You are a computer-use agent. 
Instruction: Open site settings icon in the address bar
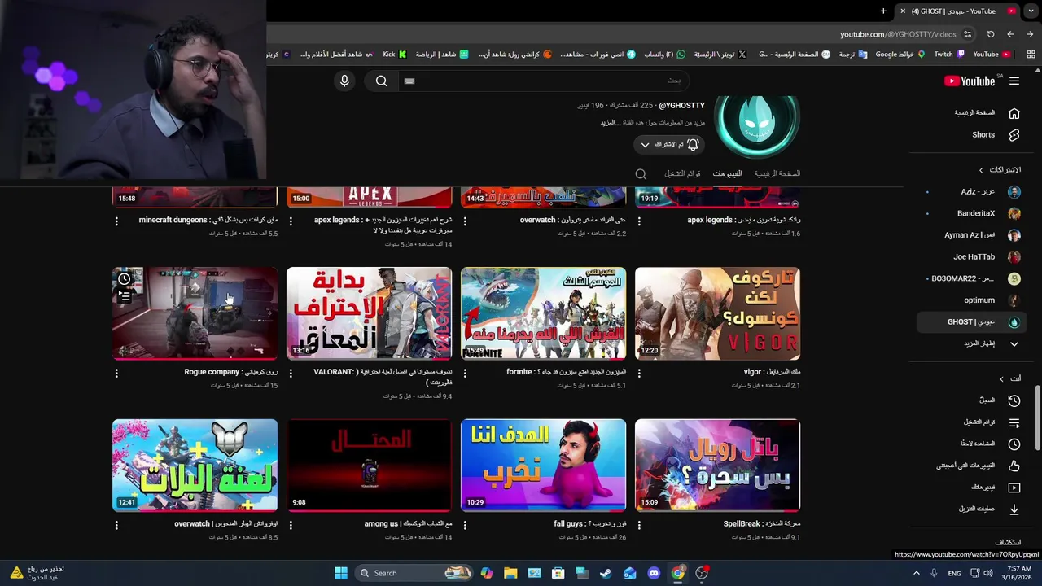(x=967, y=34)
